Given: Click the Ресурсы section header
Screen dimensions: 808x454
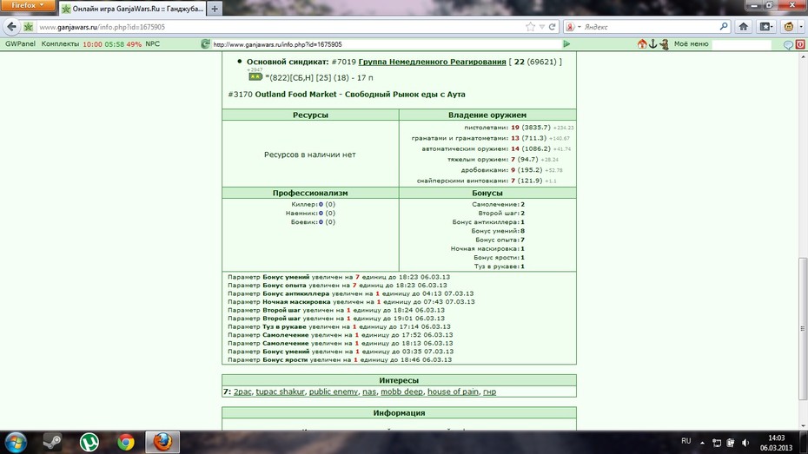Looking at the screenshot, I should pyautogui.click(x=310, y=115).
